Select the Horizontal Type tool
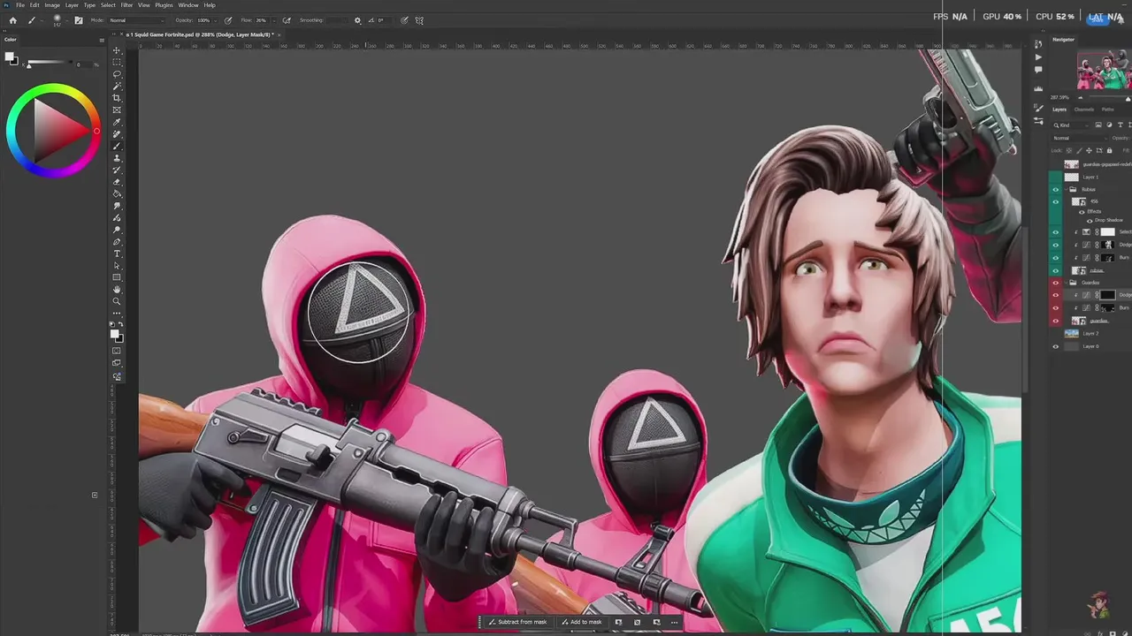1132x636 pixels. tap(117, 254)
